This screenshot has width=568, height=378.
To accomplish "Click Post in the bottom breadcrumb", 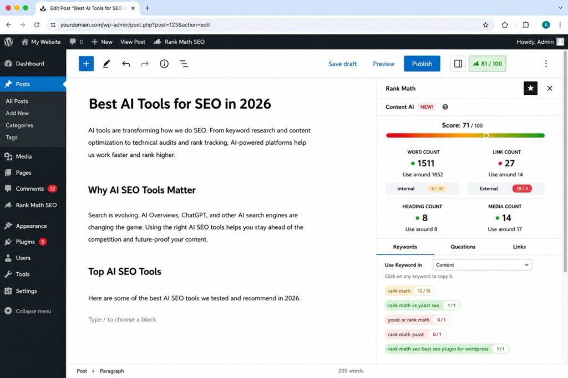I will [82, 371].
